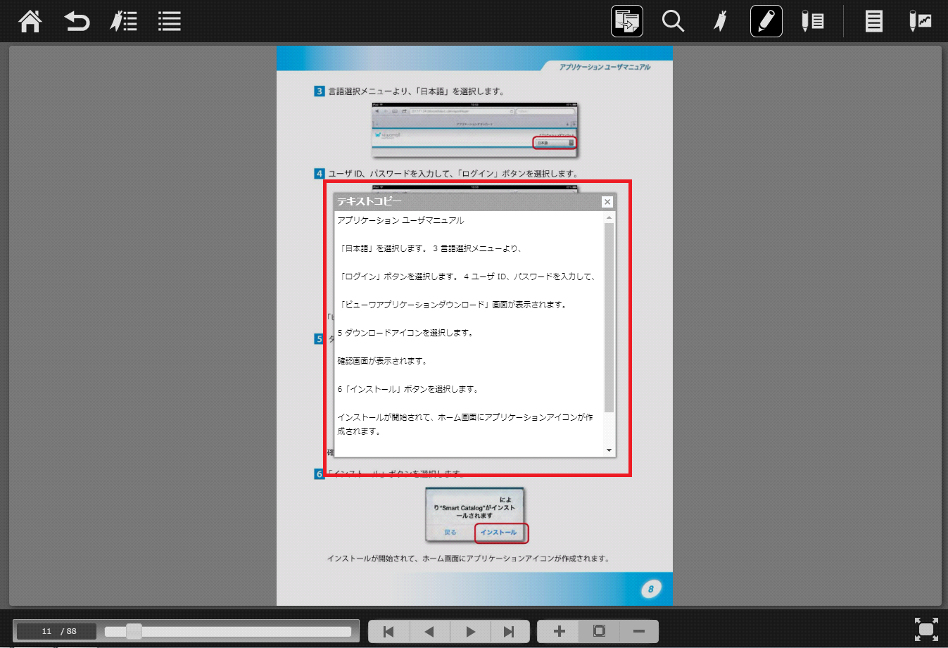Select the highlighter marker tool
Viewport: 948px width, 648px height.
click(x=719, y=21)
